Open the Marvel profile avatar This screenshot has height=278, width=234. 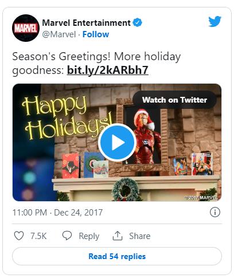(x=26, y=28)
